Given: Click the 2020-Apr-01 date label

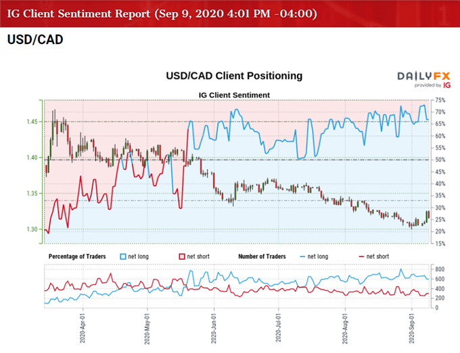Looking at the screenshot, I should click(x=83, y=329).
